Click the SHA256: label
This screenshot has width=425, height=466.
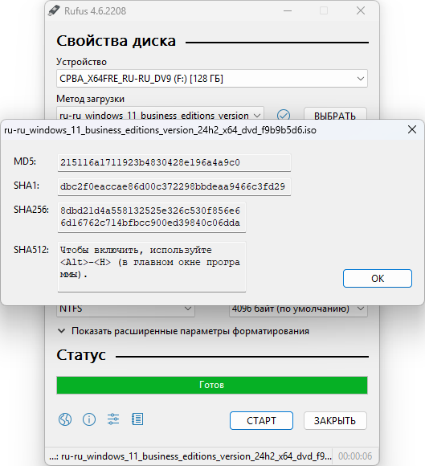[31, 210]
